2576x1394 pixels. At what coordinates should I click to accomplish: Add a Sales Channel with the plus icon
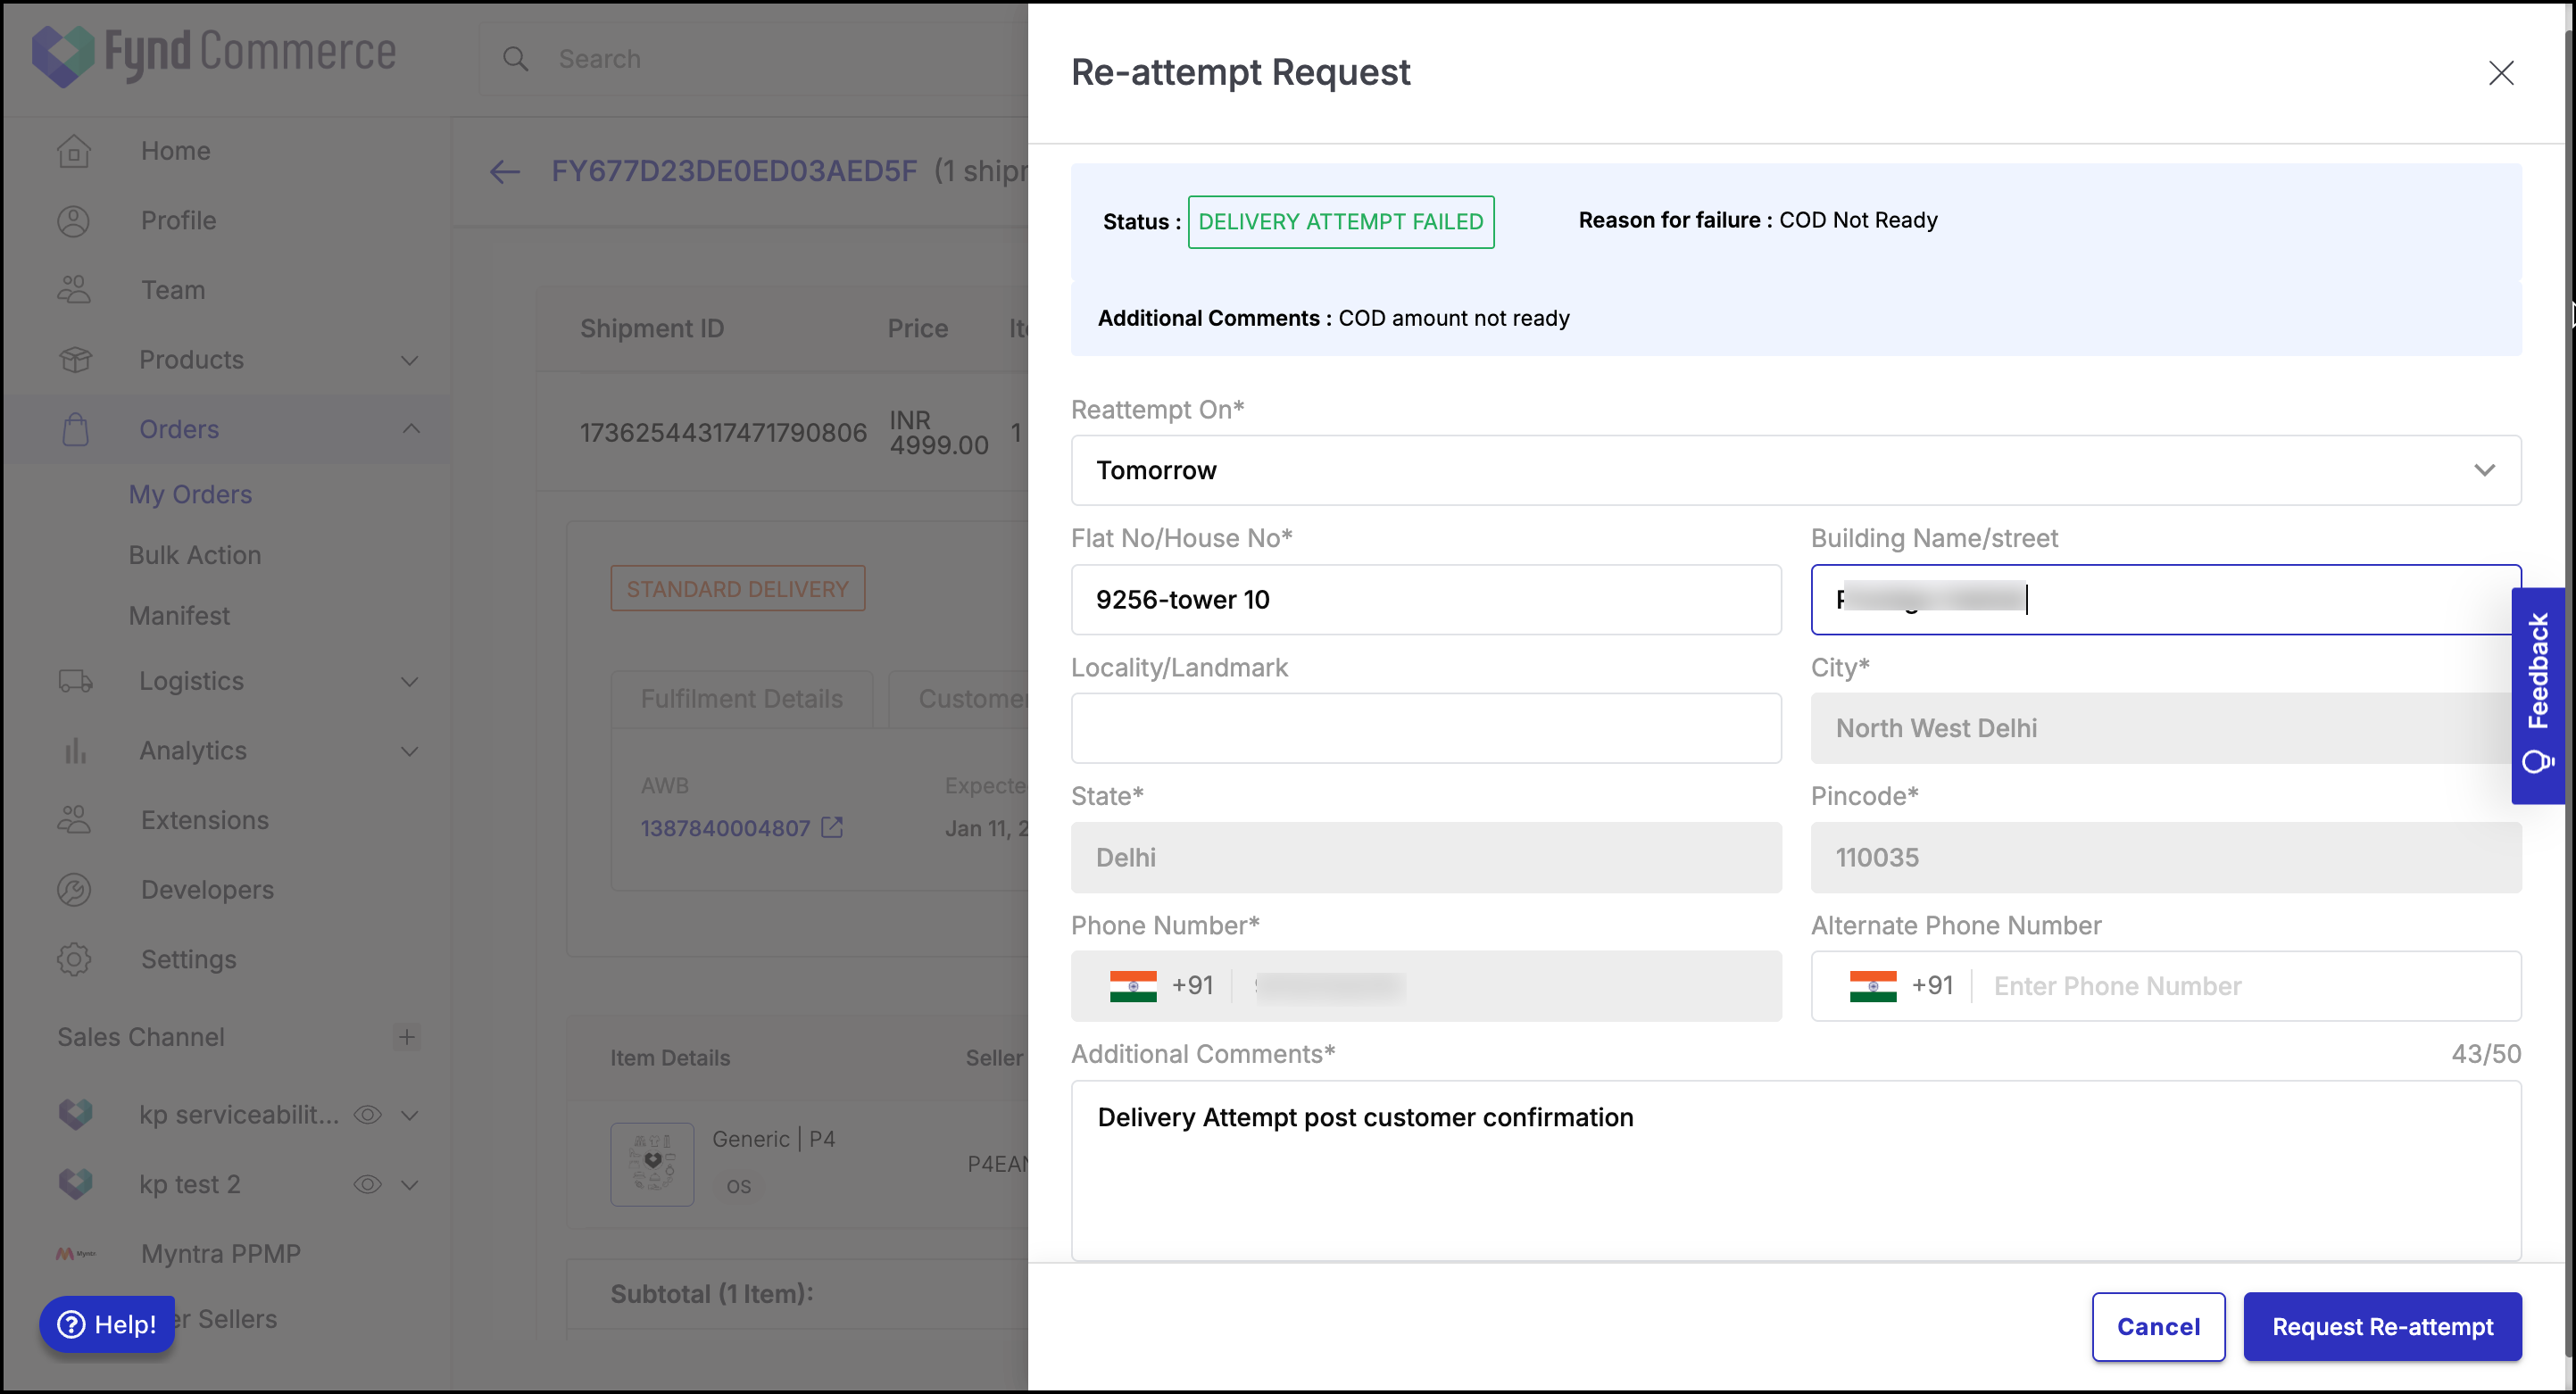407,1037
